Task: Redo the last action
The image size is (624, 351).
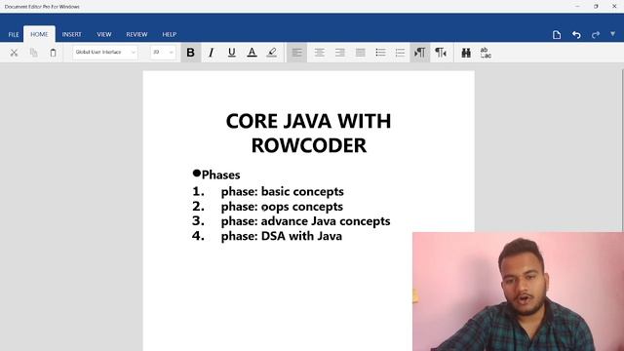Action: coord(596,35)
